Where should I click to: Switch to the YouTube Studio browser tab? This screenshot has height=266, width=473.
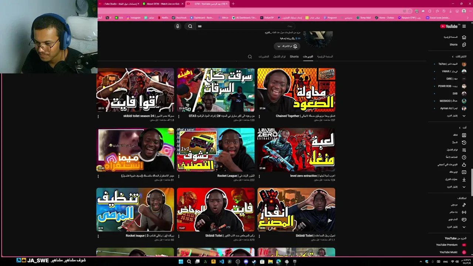tap(119, 4)
